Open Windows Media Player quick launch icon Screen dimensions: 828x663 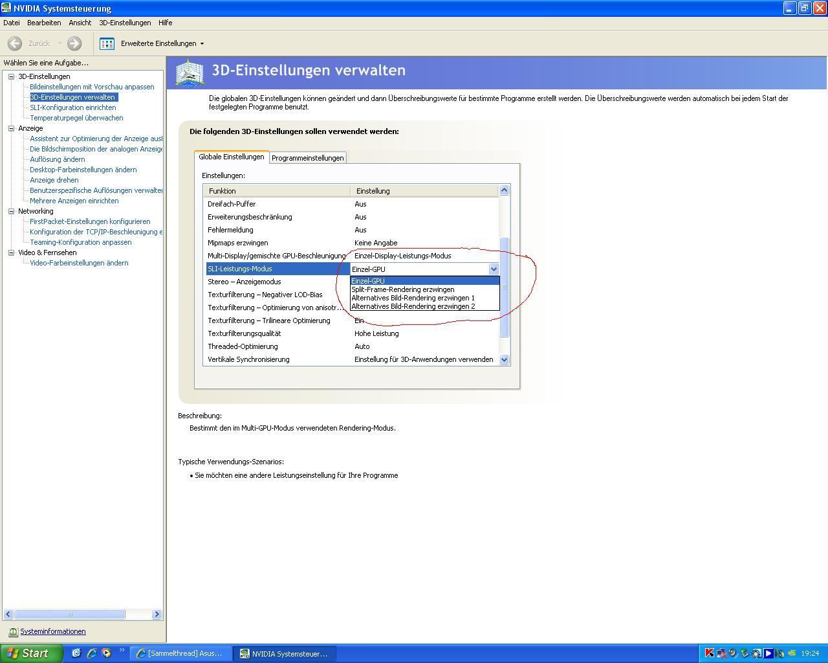tap(106, 653)
